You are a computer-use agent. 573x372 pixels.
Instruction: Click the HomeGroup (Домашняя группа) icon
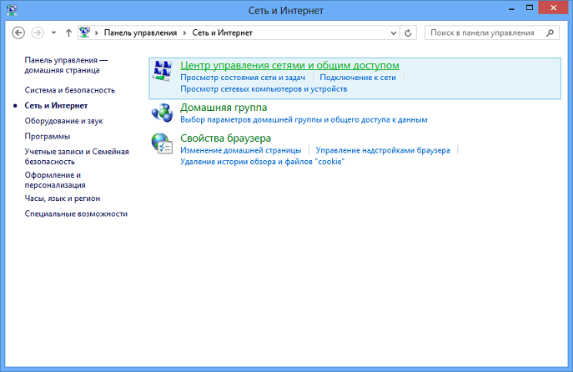162,113
